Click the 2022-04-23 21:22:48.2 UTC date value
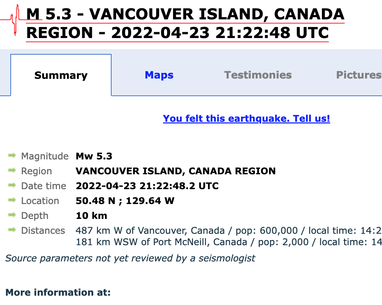 pyautogui.click(x=147, y=186)
